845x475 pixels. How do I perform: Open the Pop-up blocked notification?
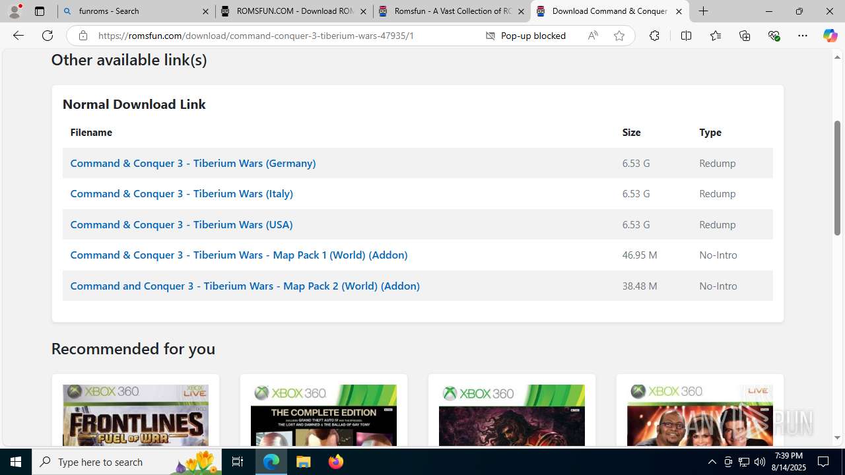point(525,36)
